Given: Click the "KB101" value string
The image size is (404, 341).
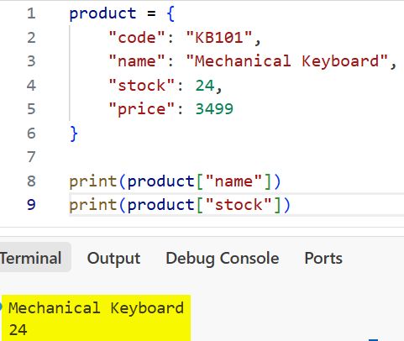Looking at the screenshot, I should click(x=219, y=37).
